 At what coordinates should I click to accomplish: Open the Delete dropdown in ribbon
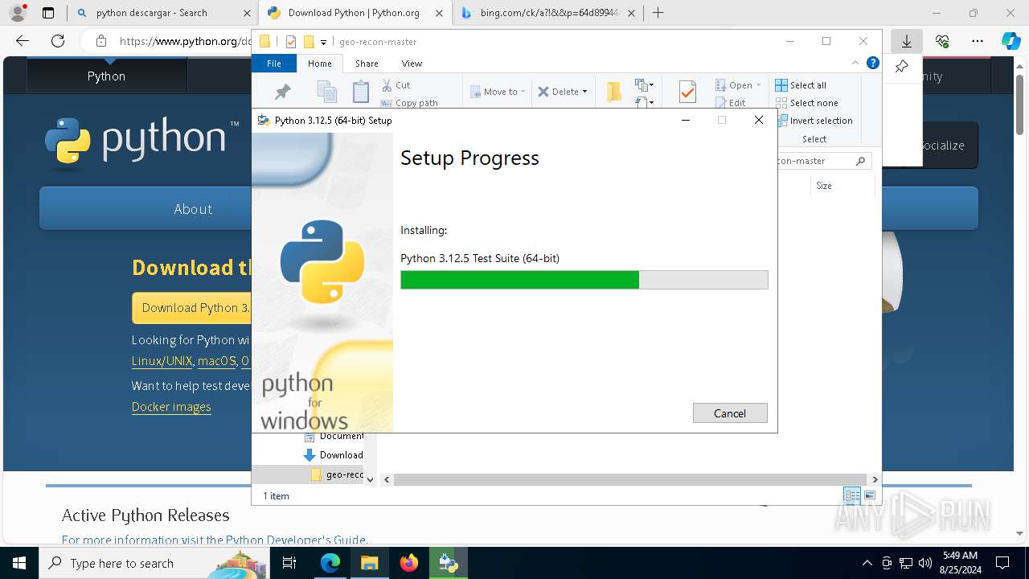pos(563,92)
